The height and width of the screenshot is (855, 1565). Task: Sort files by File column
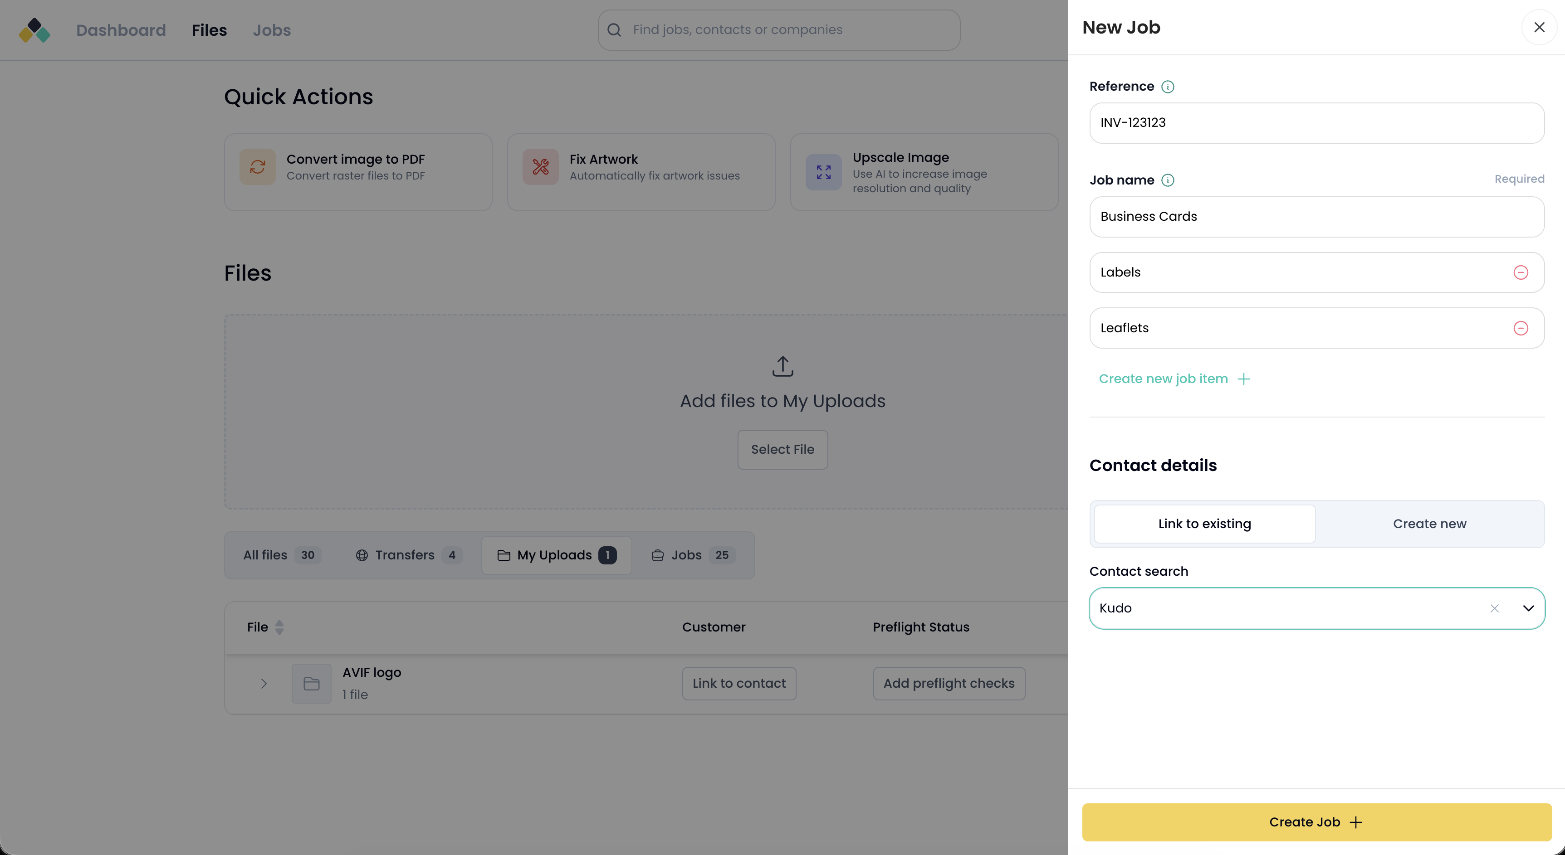coord(279,627)
